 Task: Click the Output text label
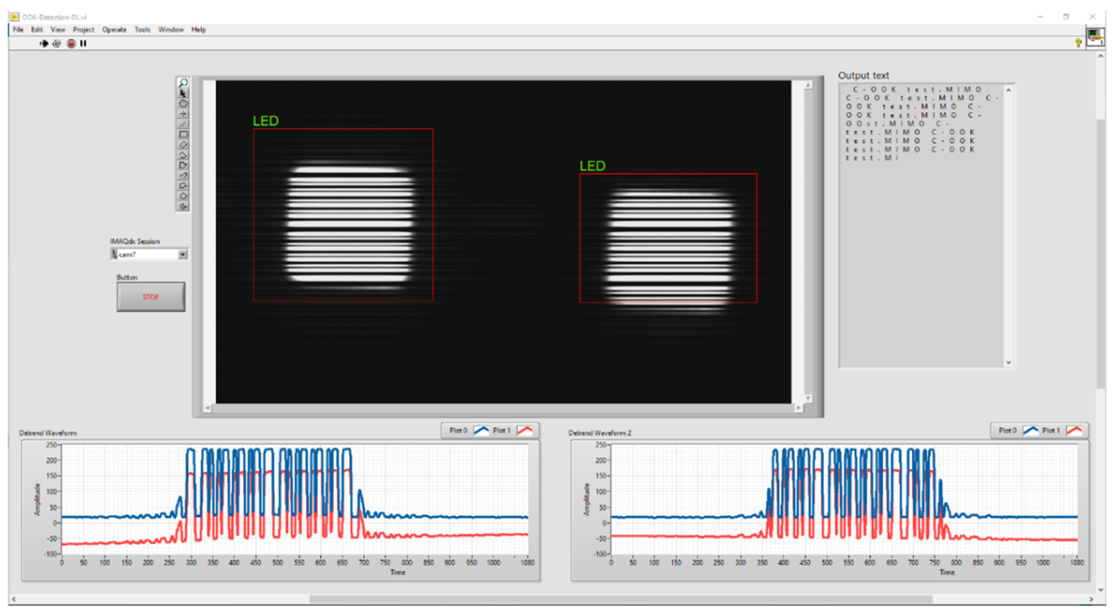click(863, 76)
